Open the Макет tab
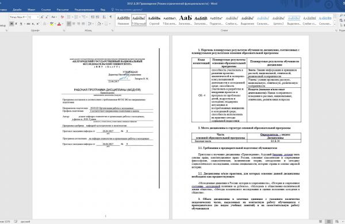The height and width of the screenshot is (224, 345). click(x=31, y=10)
